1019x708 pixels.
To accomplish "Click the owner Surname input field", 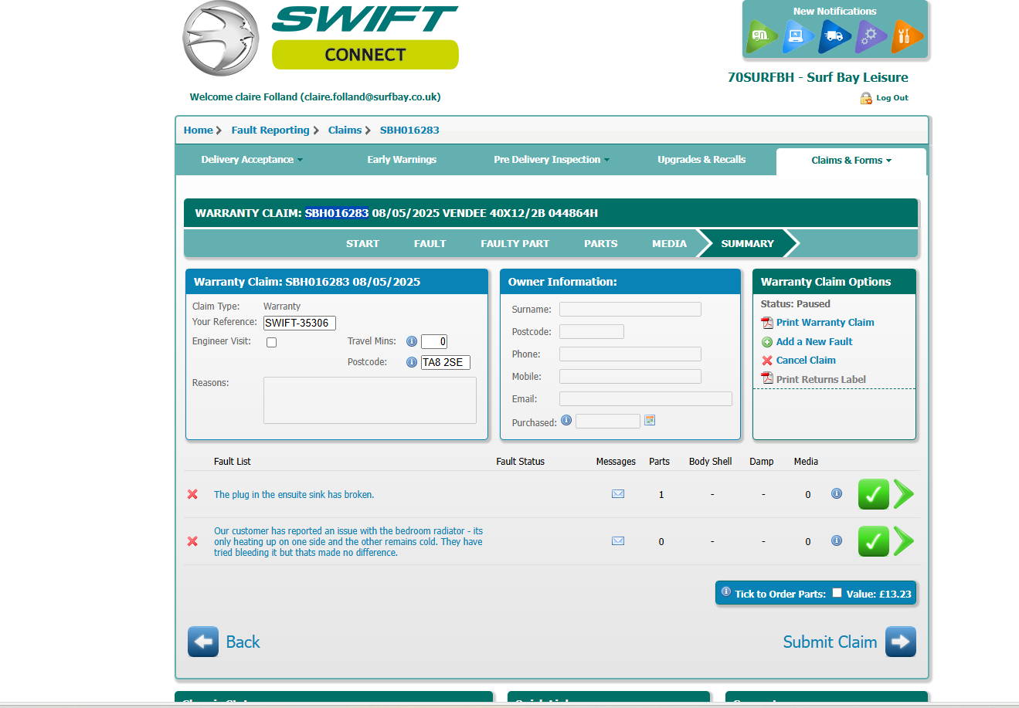I will click(x=630, y=309).
